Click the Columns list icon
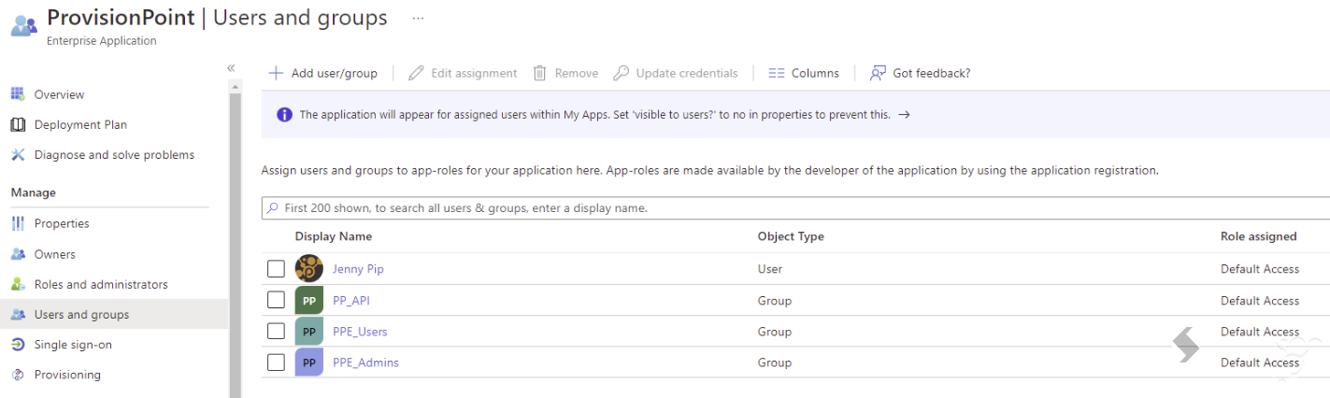Viewport: 1330px width, 398px height. [776, 73]
